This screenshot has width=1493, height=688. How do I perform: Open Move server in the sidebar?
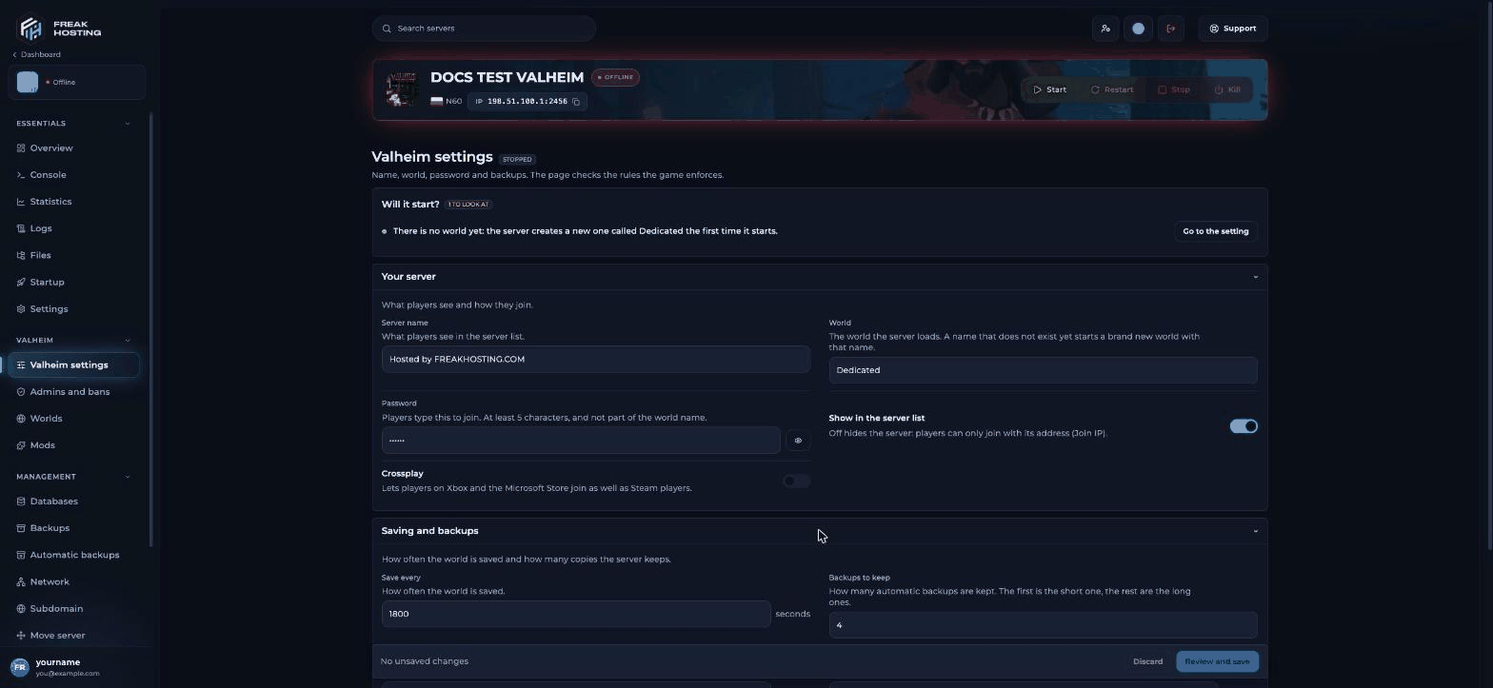point(73,636)
